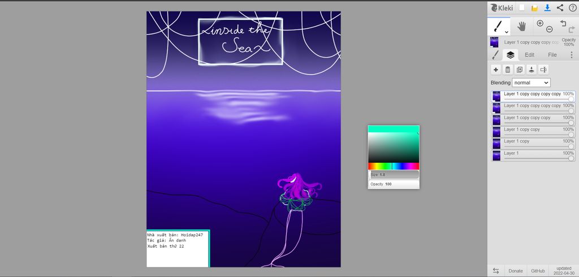Zoom out with the minus magnifier
Image resolution: width=579 pixels, height=277 pixels.
(549, 29)
